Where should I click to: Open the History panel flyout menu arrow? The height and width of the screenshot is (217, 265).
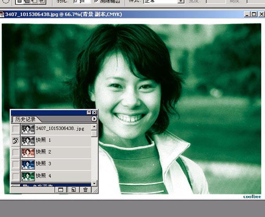coord(94,119)
